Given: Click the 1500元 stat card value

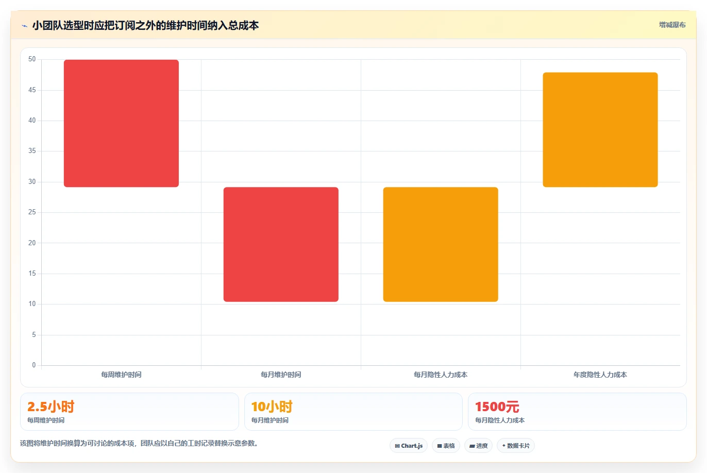Looking at the screenshot, I should click(x=497, y=407).
